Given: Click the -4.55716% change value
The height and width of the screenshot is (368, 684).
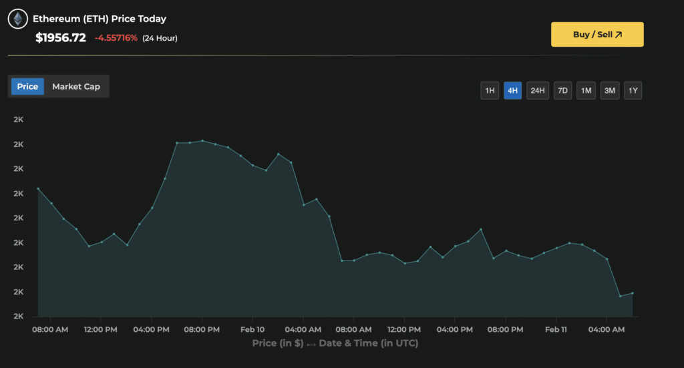Looking at the screenshot, I should 116,38.
